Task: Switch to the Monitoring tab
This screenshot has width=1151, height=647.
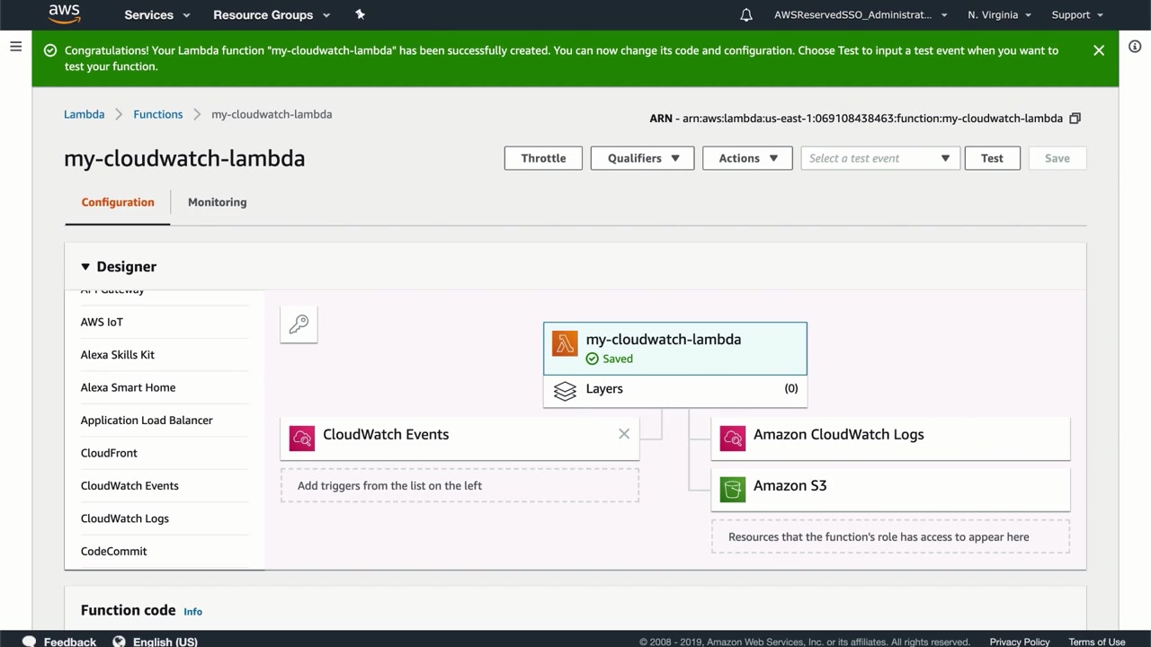Action: coord(218,202)
